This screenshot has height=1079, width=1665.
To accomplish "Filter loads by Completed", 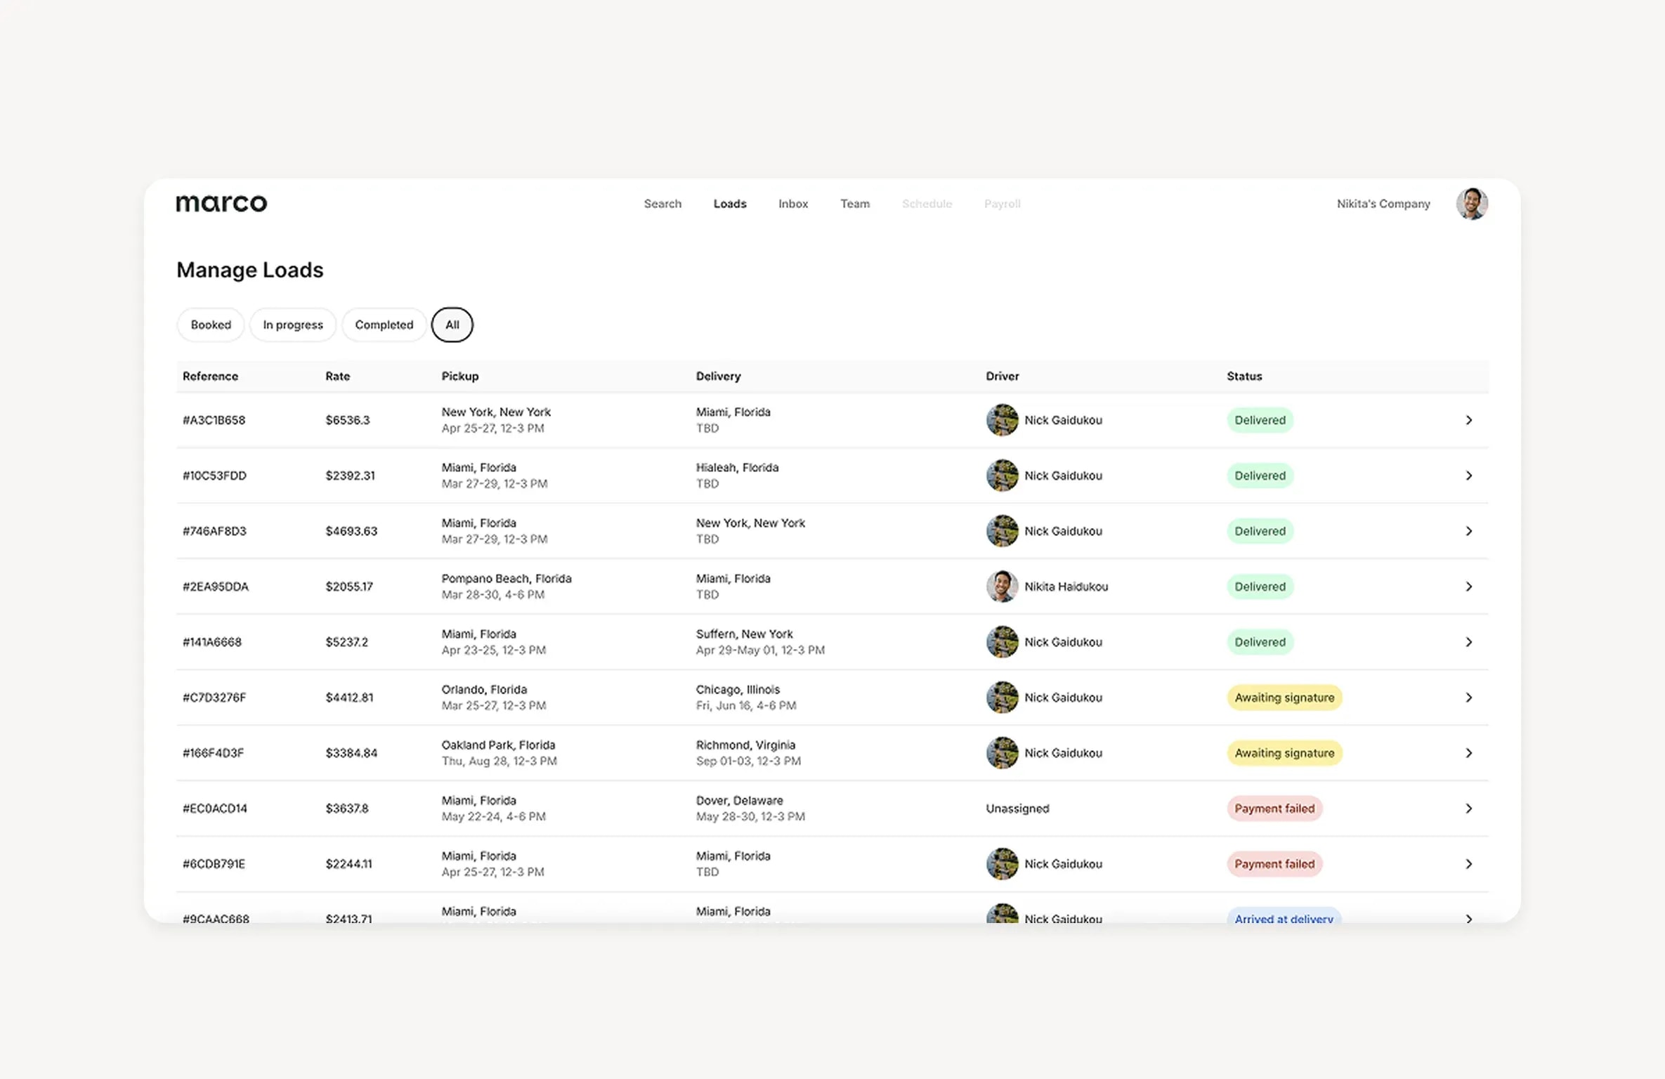I will (x=384, y=325).
